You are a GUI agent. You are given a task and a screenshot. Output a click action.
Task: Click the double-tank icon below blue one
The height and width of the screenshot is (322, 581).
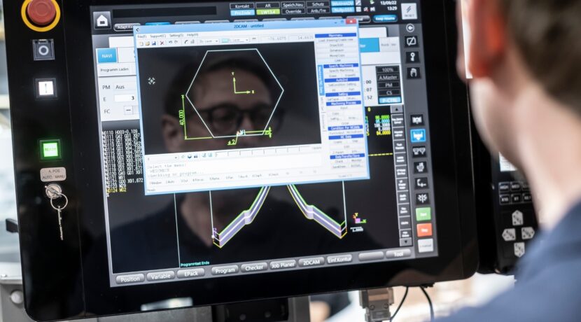[x=419, y=151]
